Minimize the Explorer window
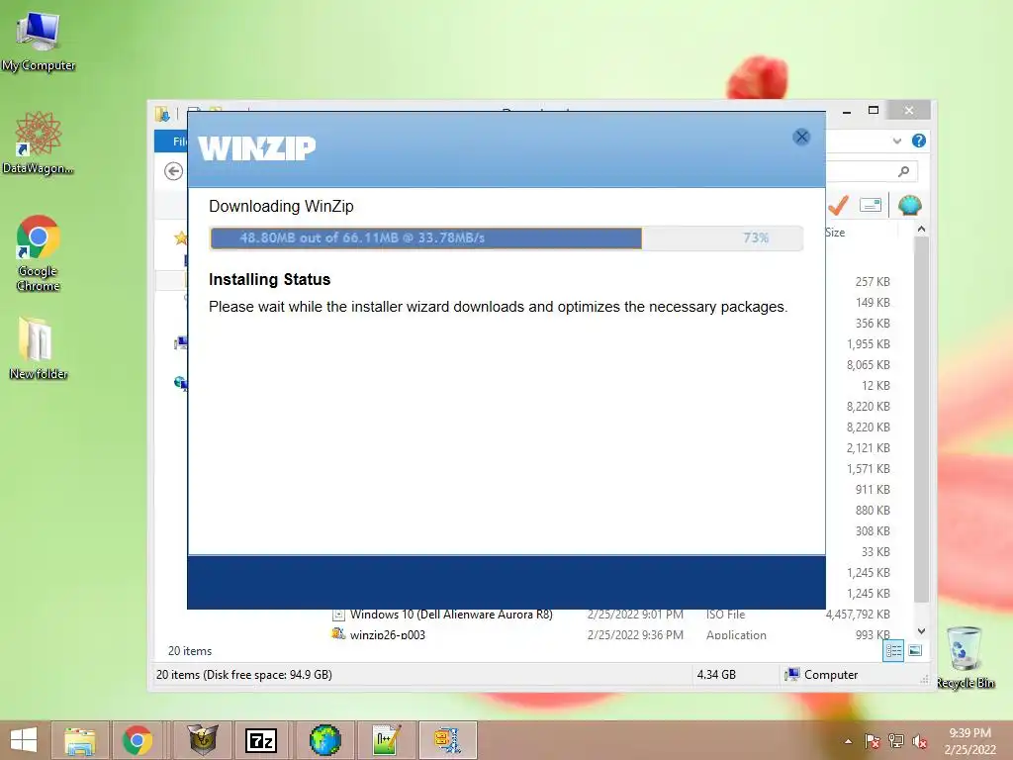This screenshot has height=760, width=1013. pos(847,111)
